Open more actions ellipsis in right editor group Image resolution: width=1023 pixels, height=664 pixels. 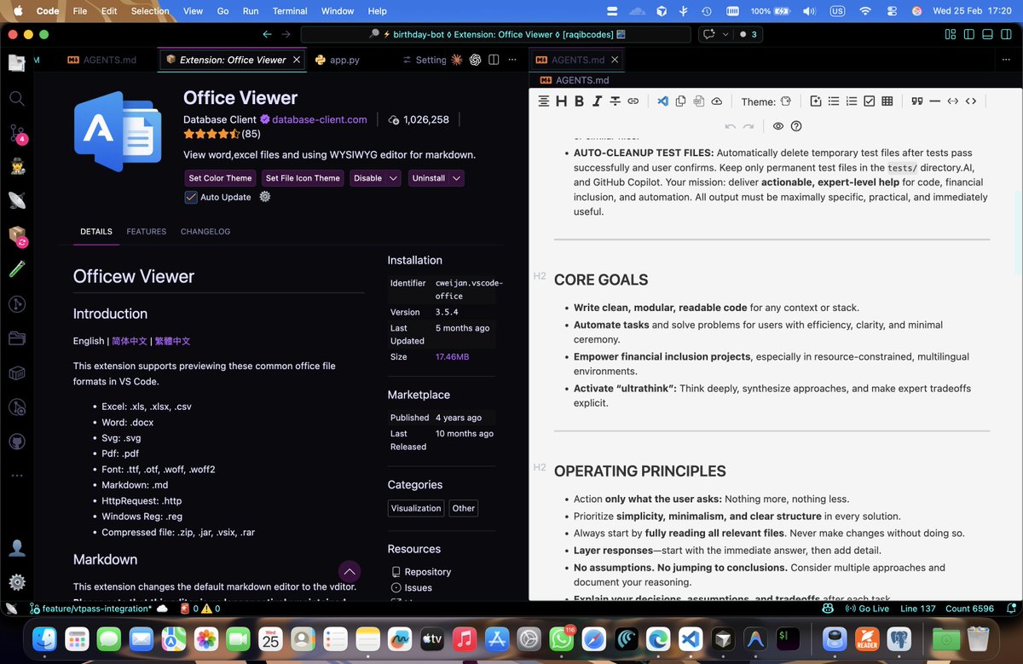[1007, 60]
